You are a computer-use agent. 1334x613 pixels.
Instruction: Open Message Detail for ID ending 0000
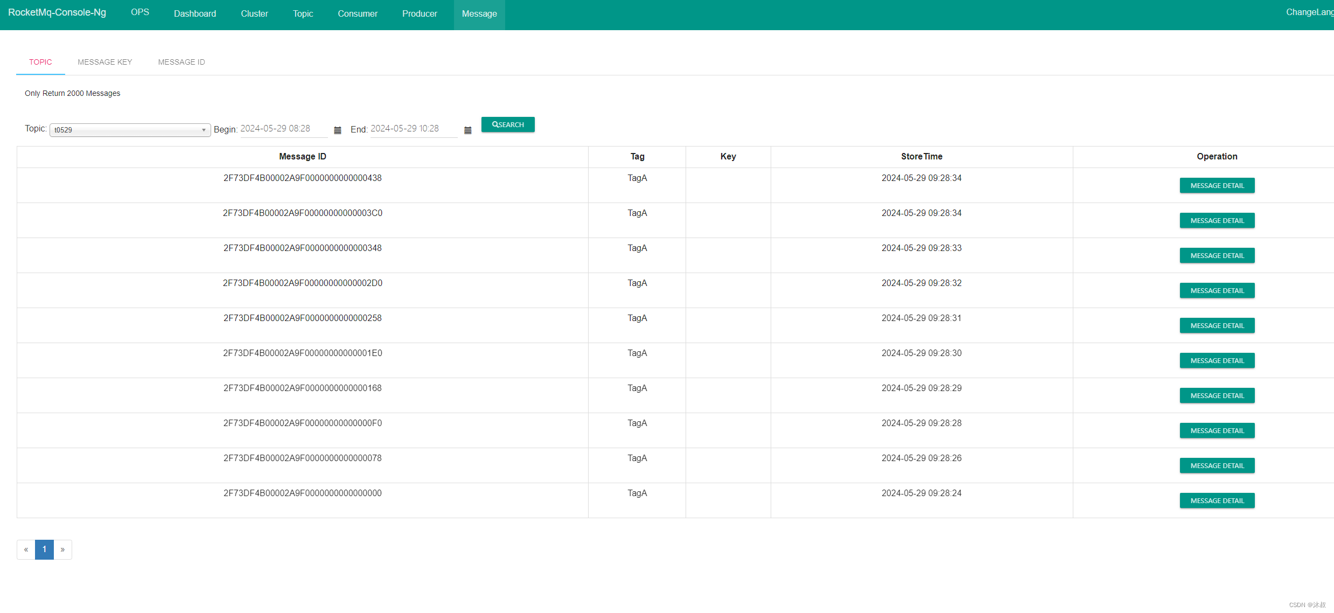[1217, 500]
